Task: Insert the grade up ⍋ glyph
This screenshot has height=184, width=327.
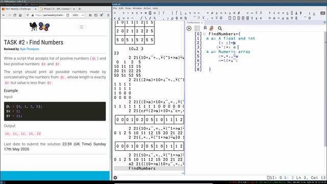Action: [x=296, y=13]
